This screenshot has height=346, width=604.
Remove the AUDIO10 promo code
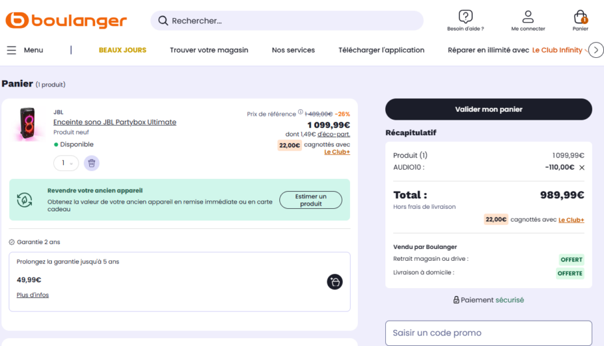(x=582, y=167)
